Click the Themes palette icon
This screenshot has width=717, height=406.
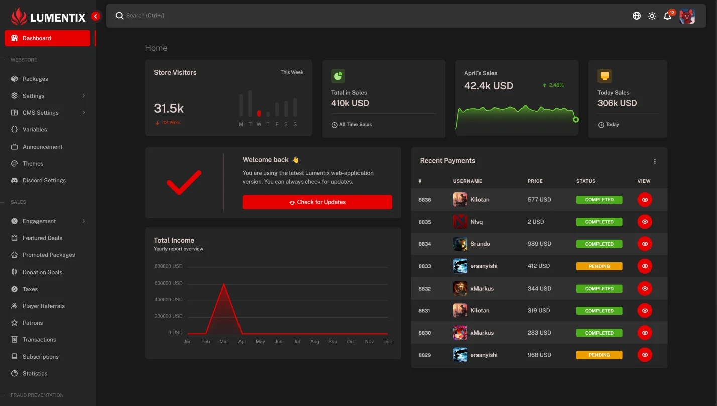click(x=14, y=164)
